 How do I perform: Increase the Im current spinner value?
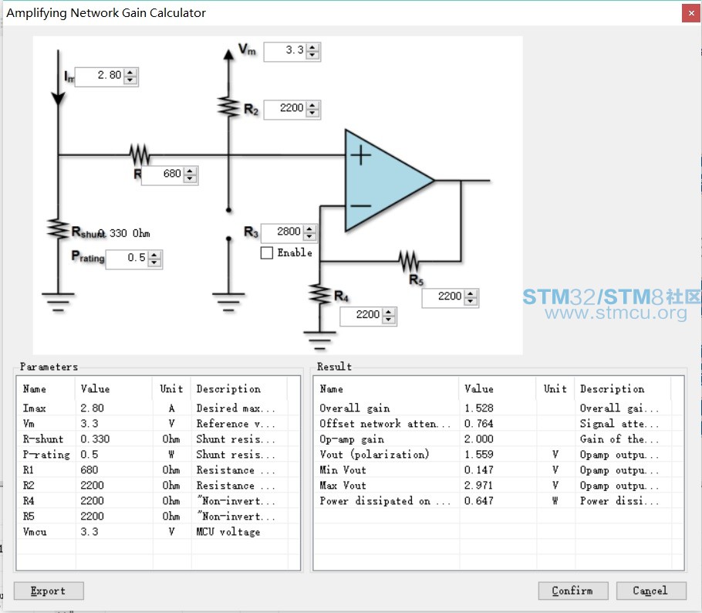coord(130,72)
